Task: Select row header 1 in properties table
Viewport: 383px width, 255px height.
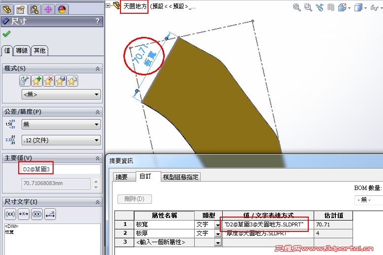Action: pos(124,224)
